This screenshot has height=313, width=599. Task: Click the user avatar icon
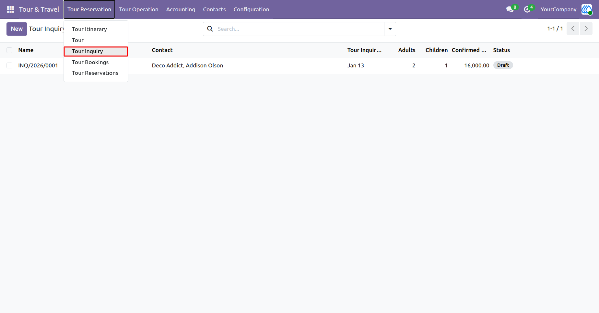[x=587, y=9]
